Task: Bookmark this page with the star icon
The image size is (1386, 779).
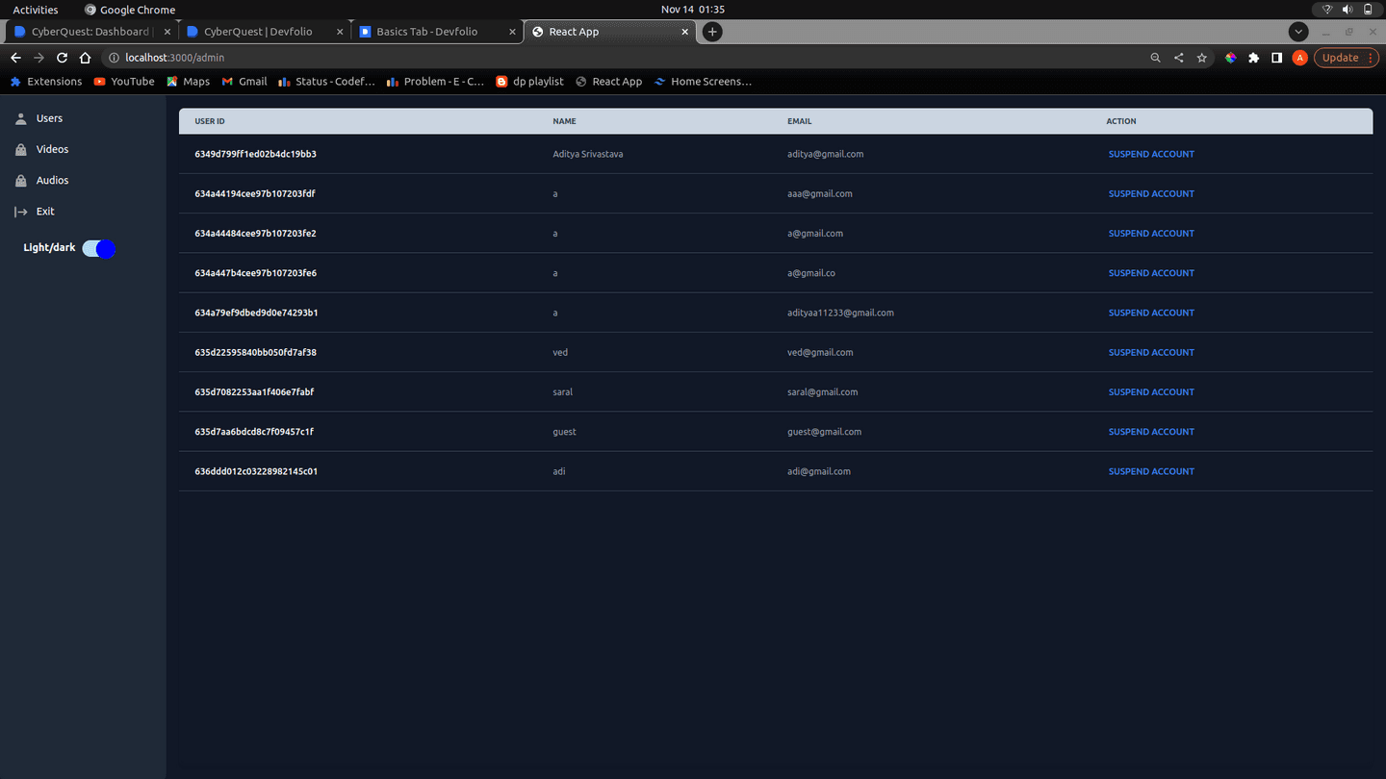Action: coord(1202,58)
